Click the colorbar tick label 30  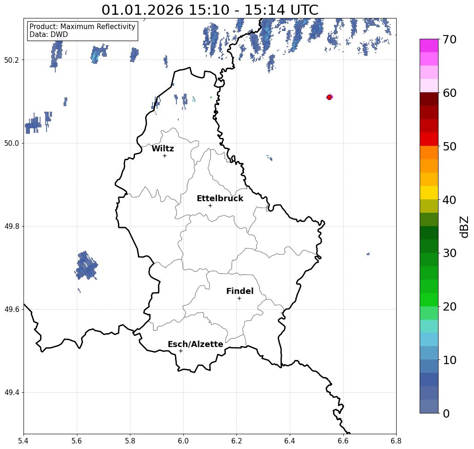click(x=450, y=253)
